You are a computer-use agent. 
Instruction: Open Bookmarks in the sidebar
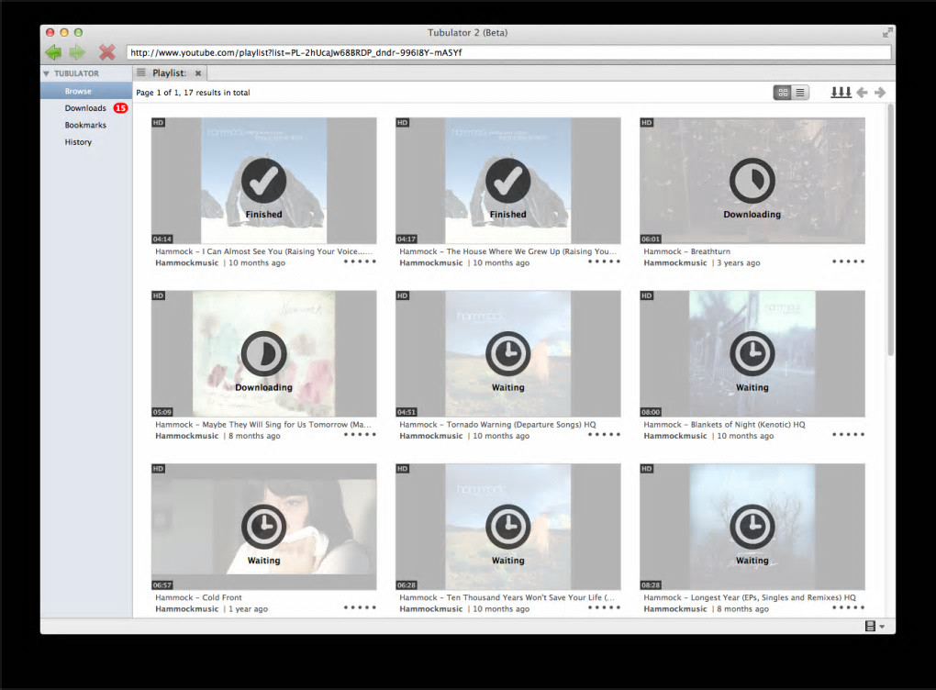(85, 125)
